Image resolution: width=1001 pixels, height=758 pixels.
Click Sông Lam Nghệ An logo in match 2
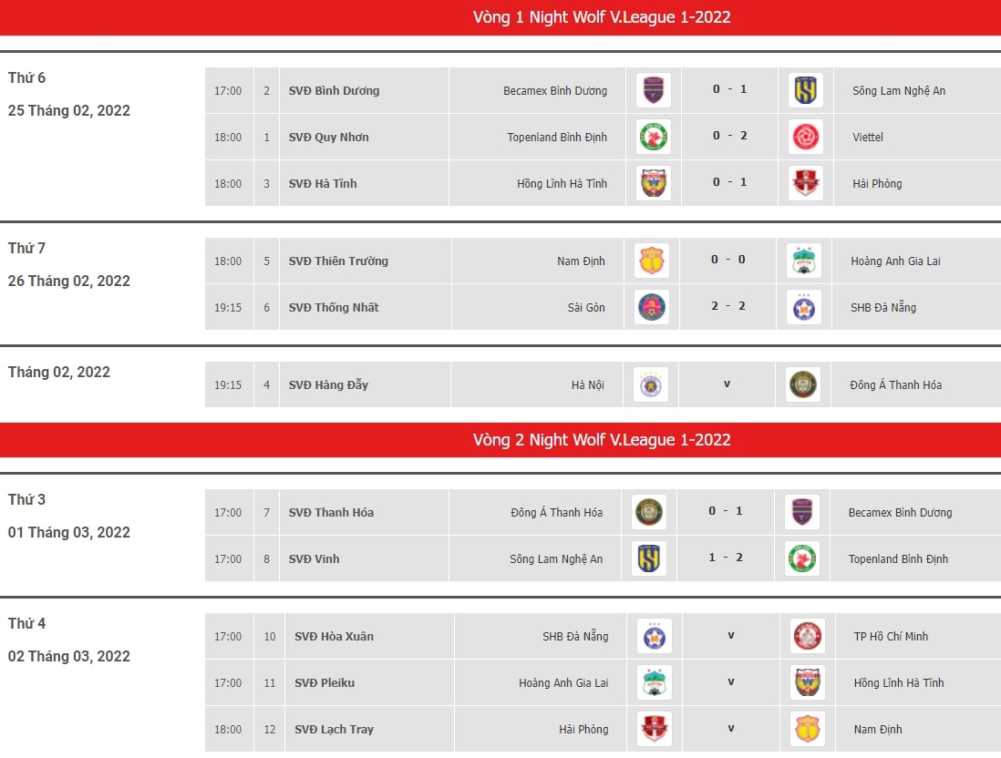click(x=806, y=90)
